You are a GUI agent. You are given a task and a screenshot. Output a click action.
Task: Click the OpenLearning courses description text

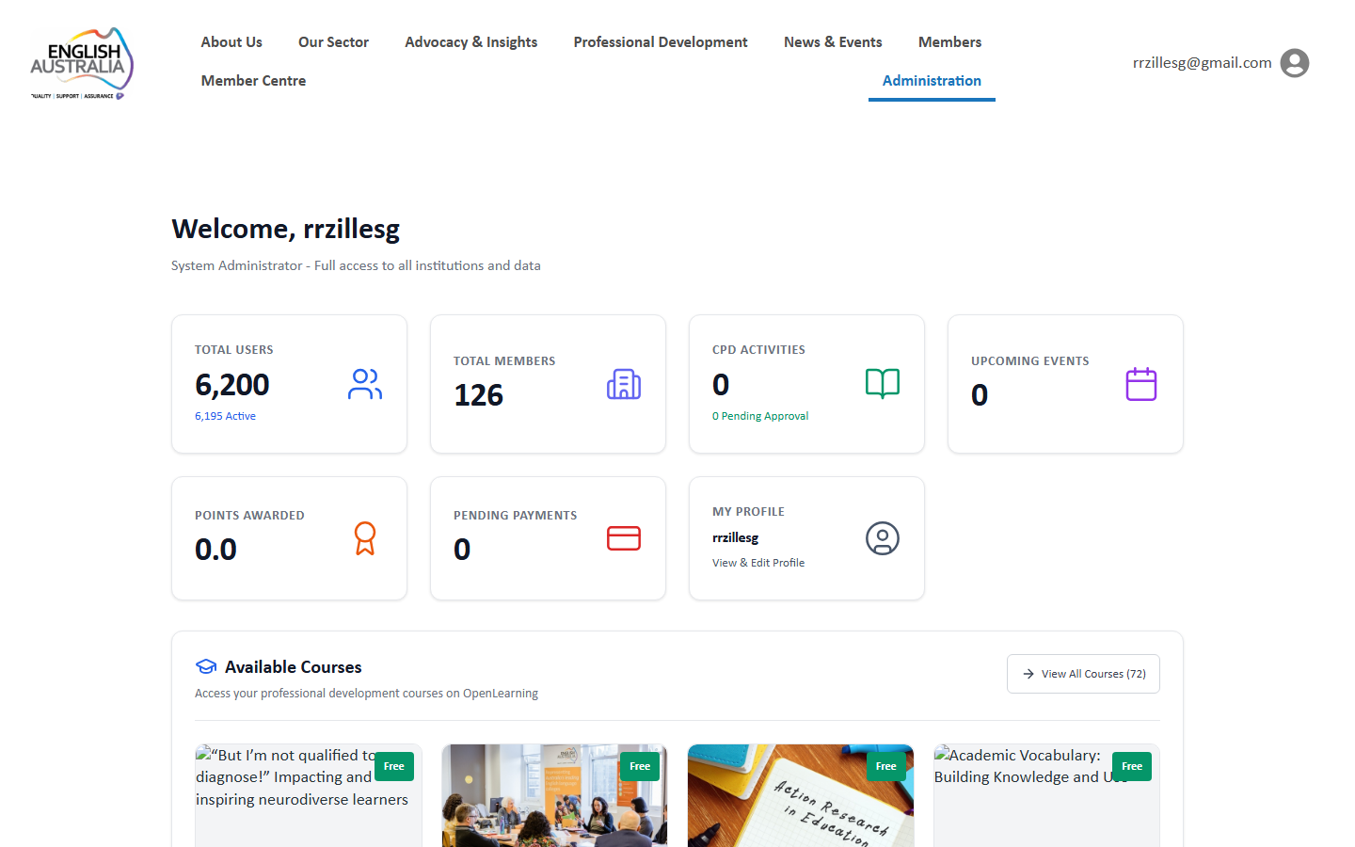tap(367, 694)
